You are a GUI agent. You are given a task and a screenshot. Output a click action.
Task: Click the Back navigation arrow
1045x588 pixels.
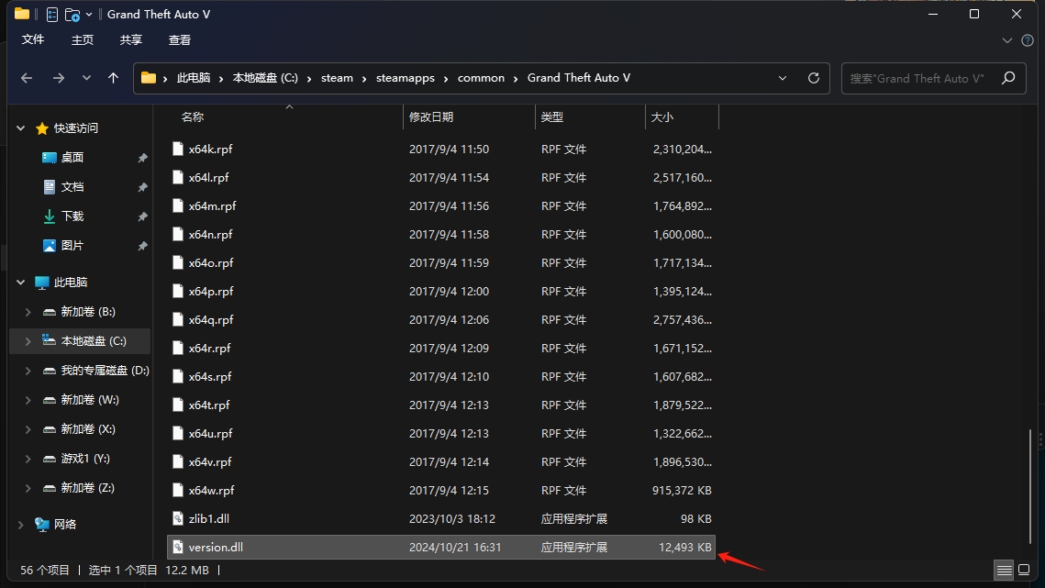coord(27,78)
